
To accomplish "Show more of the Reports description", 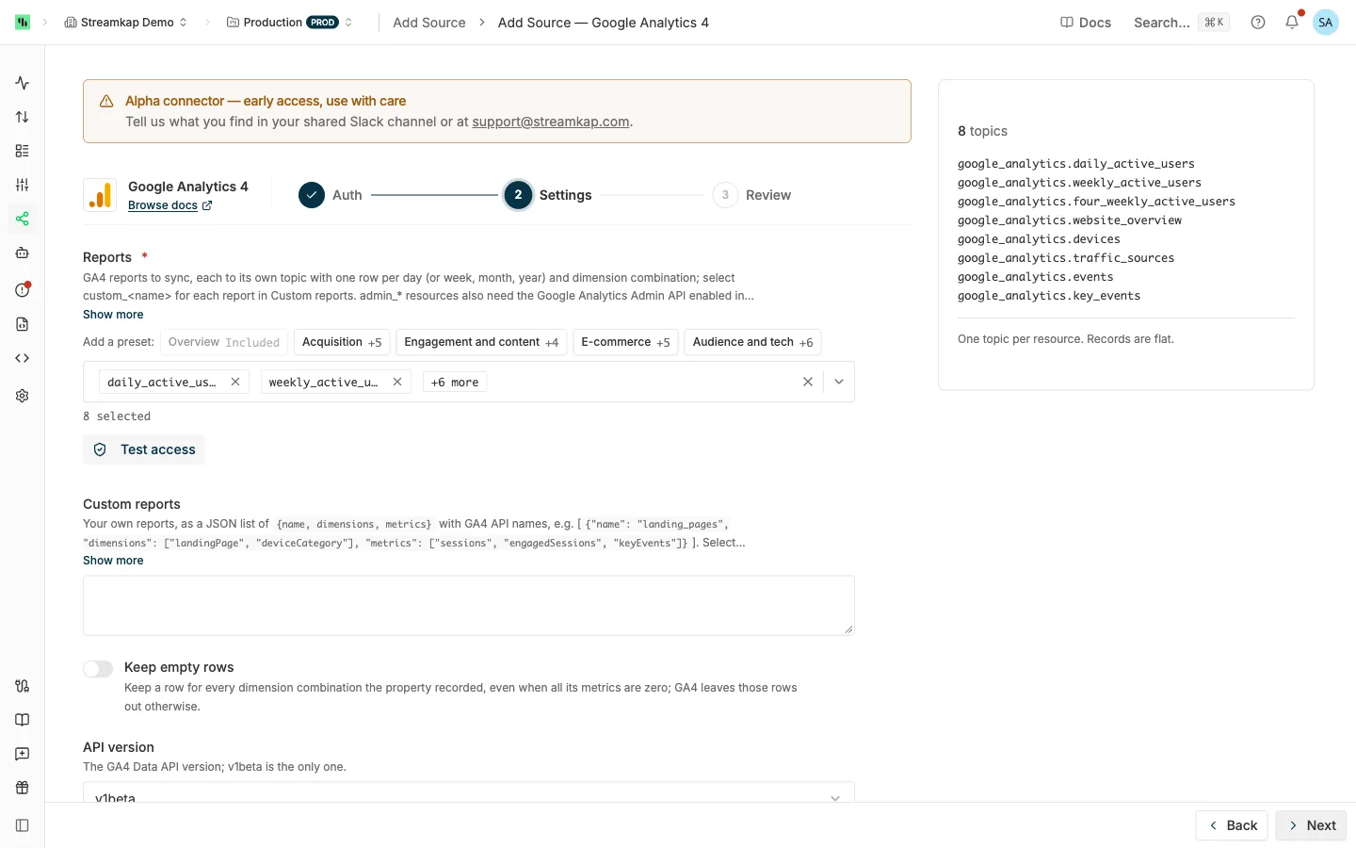I will [x=113, y=315].
